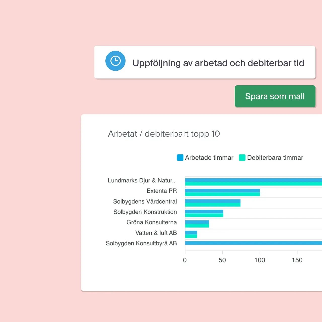Click the bar for Solbygdens Vårdcentral

(x=213, y=203)
